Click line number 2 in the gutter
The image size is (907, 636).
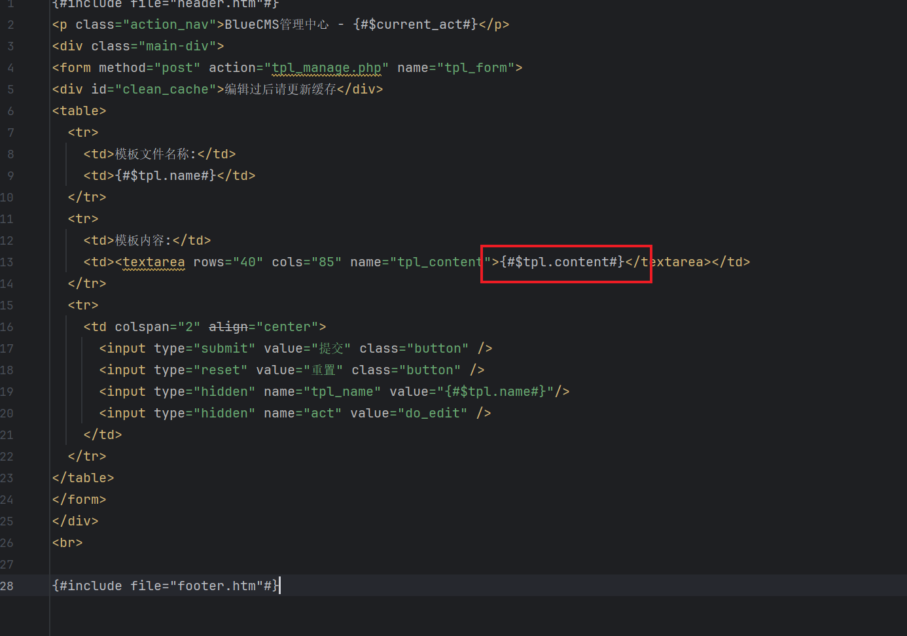coord(10,25)
